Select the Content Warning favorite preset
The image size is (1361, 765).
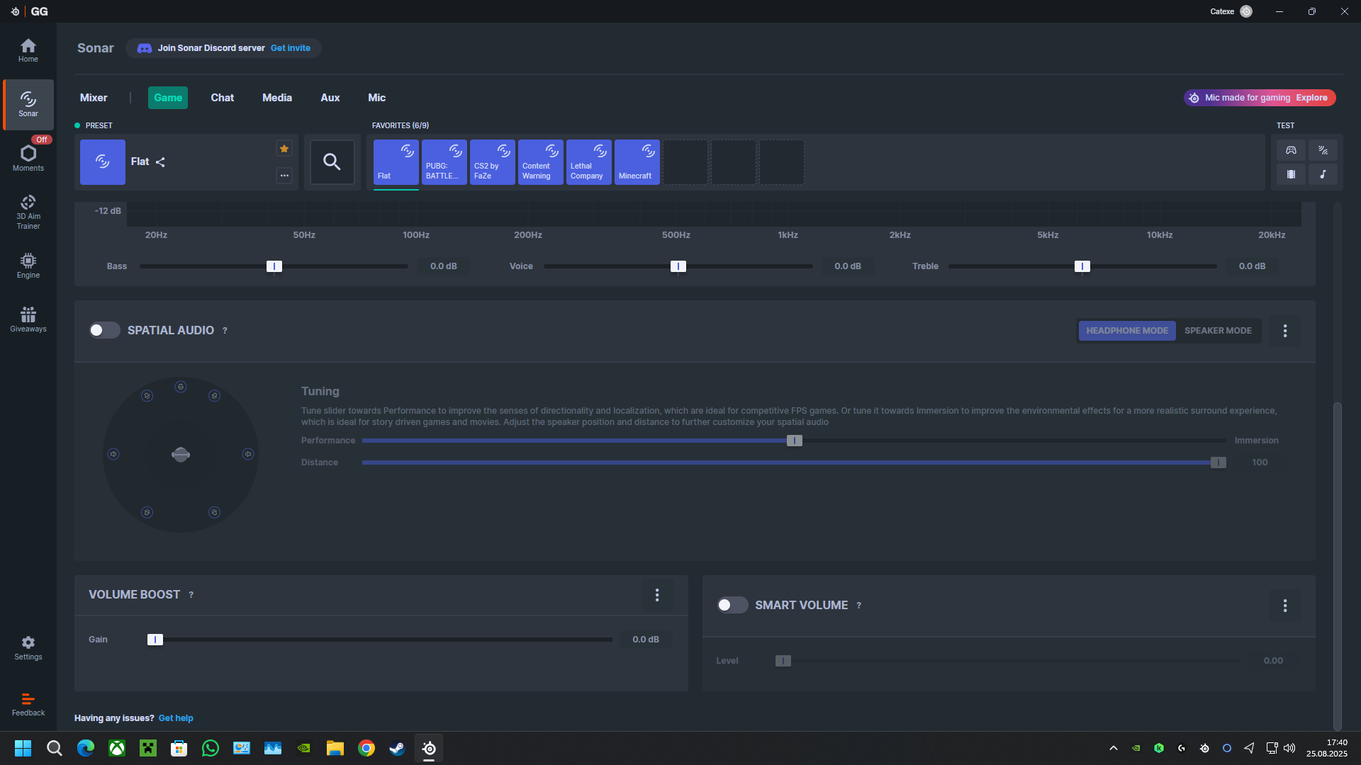click(x=541, y=162)
